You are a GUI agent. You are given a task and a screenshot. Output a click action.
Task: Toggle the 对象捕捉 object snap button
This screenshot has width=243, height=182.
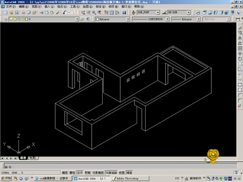98,173
